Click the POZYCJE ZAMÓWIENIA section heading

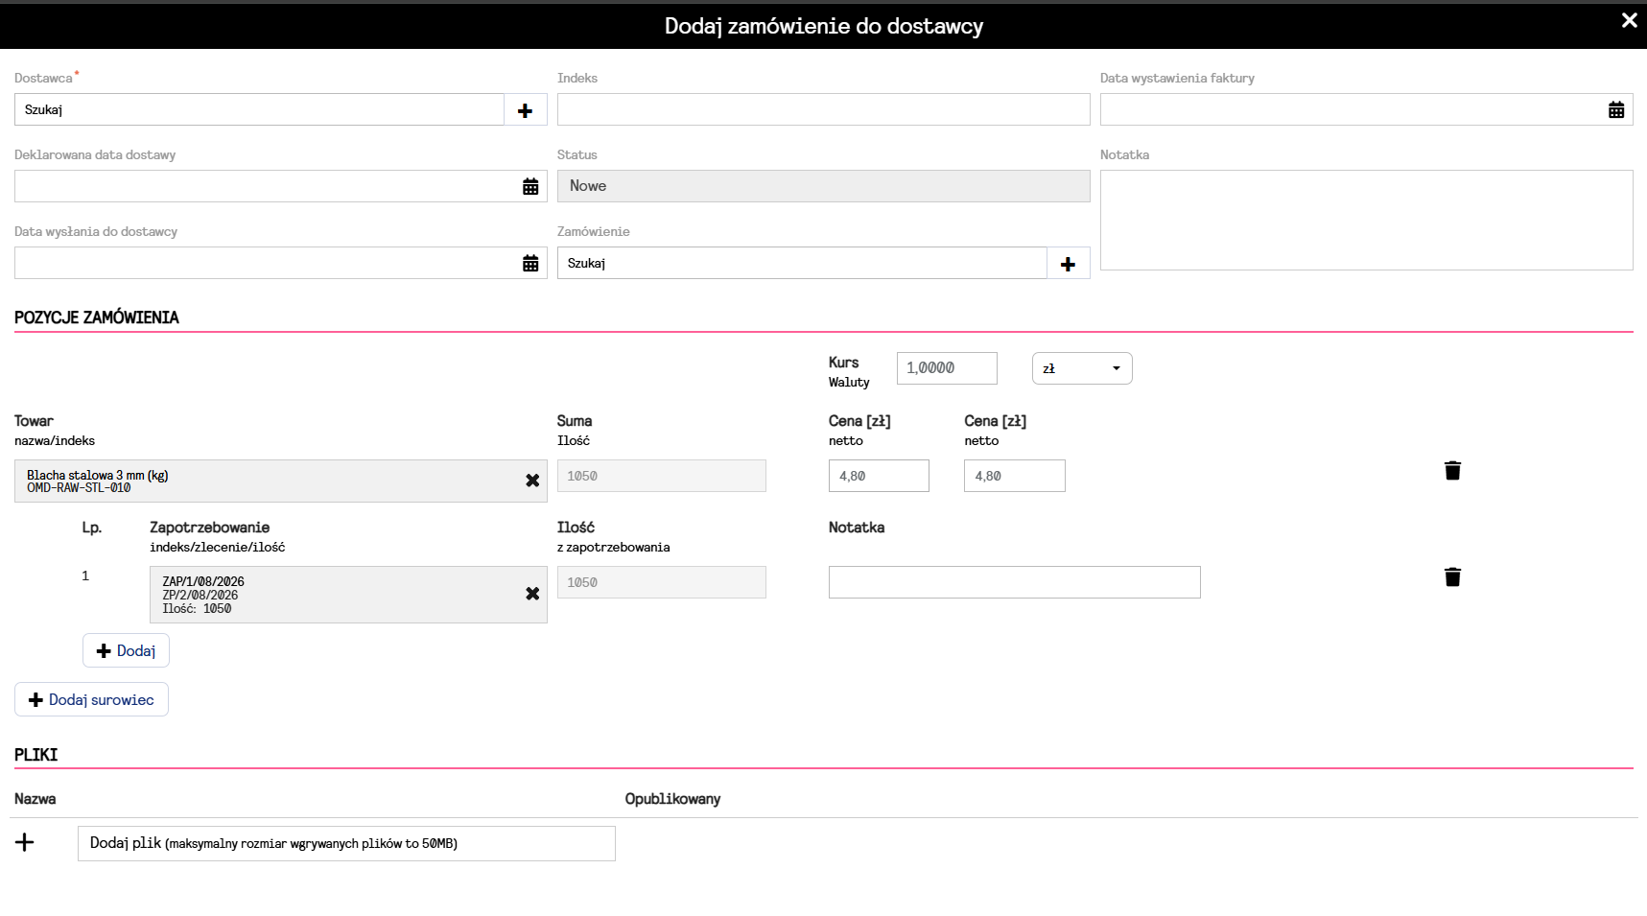tap(97, 317)
